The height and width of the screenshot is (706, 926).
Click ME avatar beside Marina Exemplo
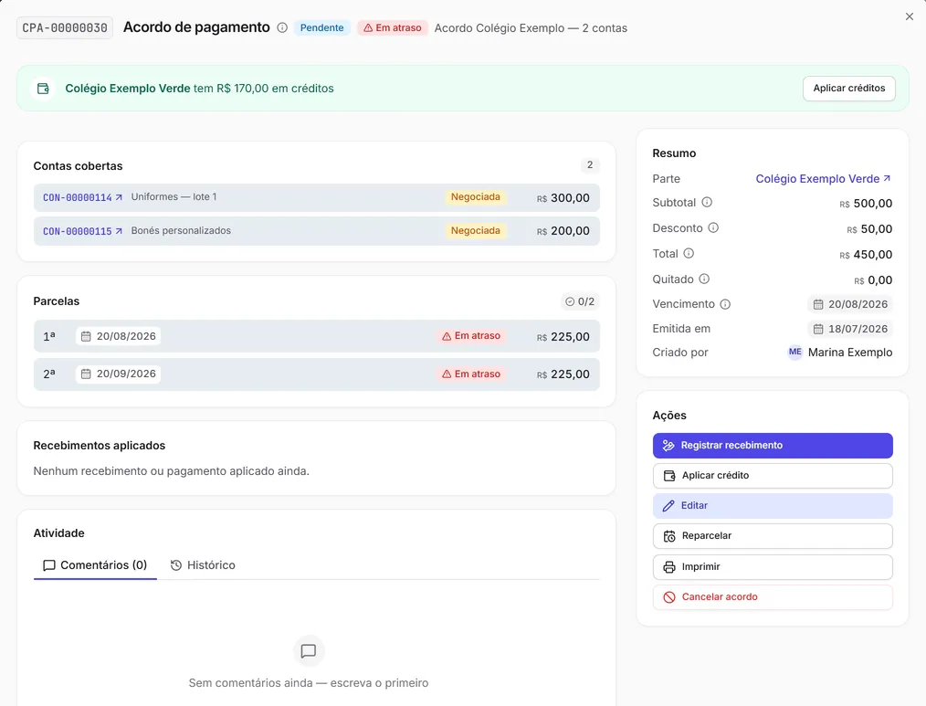click(794, 353)
